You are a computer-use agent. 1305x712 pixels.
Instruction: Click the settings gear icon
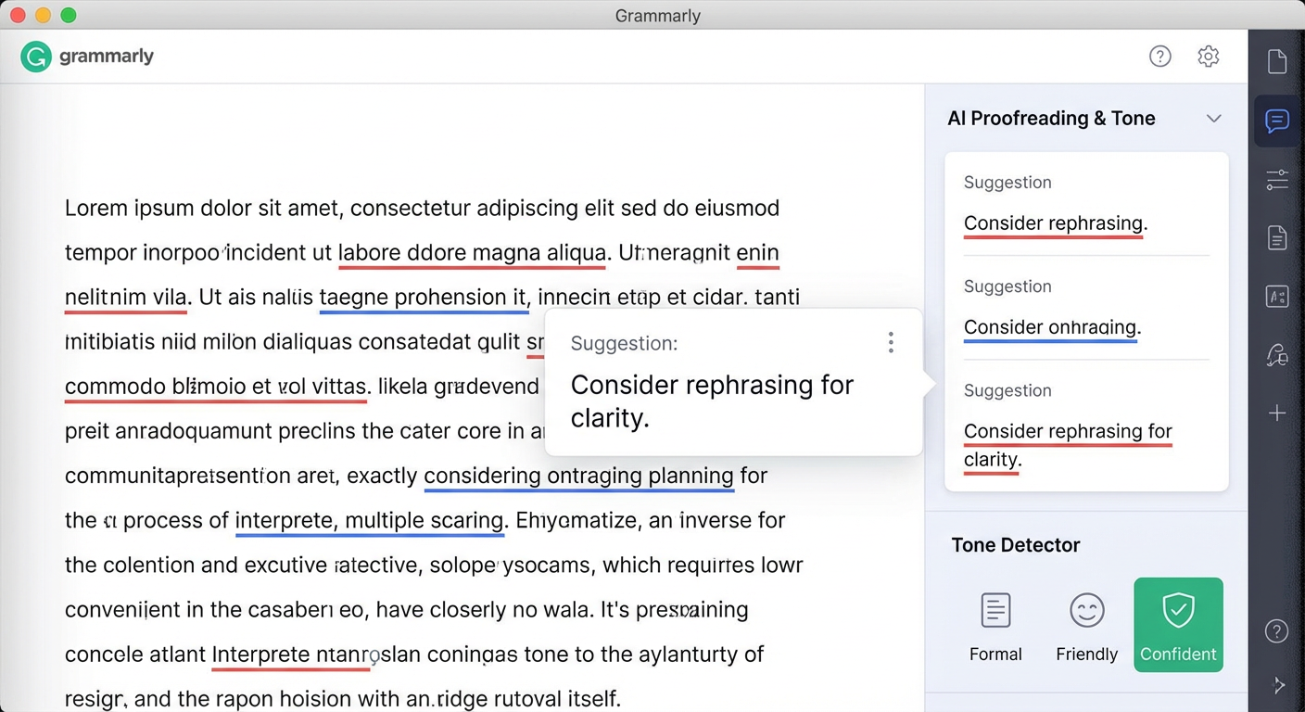point(1208,56)
